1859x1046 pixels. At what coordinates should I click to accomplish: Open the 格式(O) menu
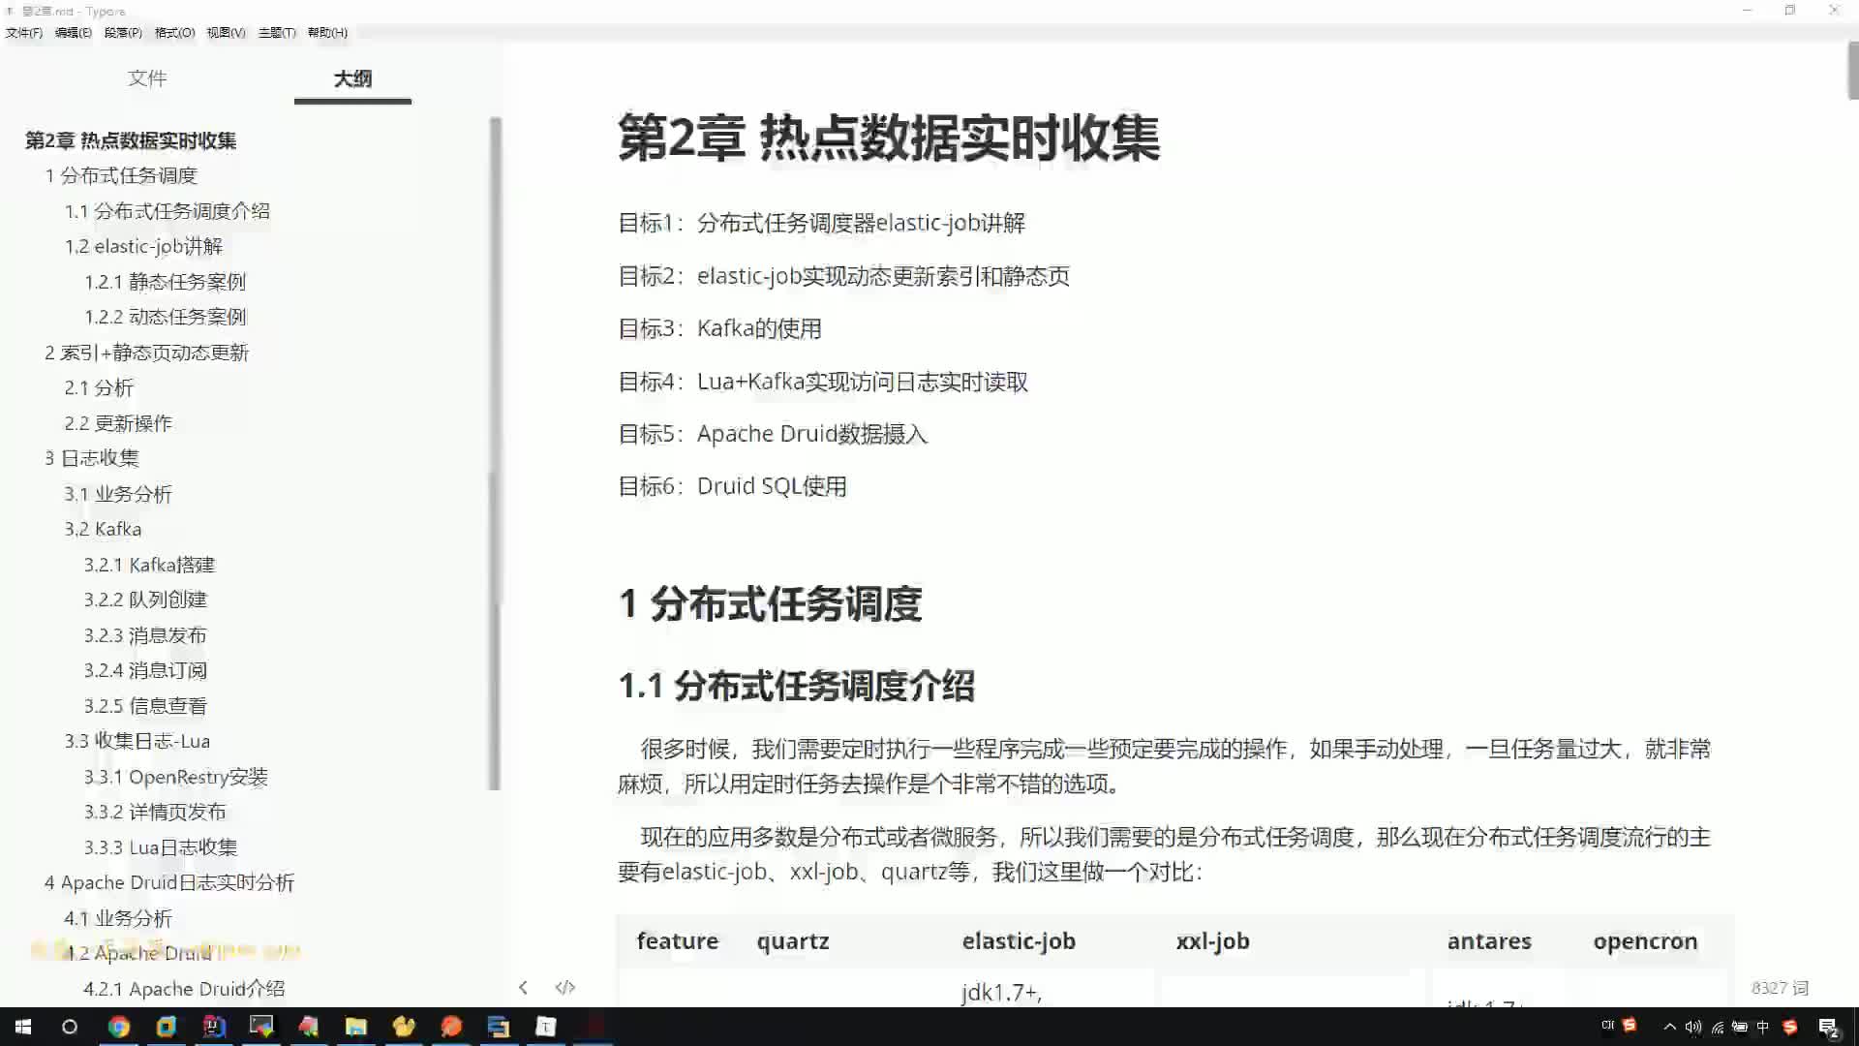pyautogui.click(x=175, y=32)
